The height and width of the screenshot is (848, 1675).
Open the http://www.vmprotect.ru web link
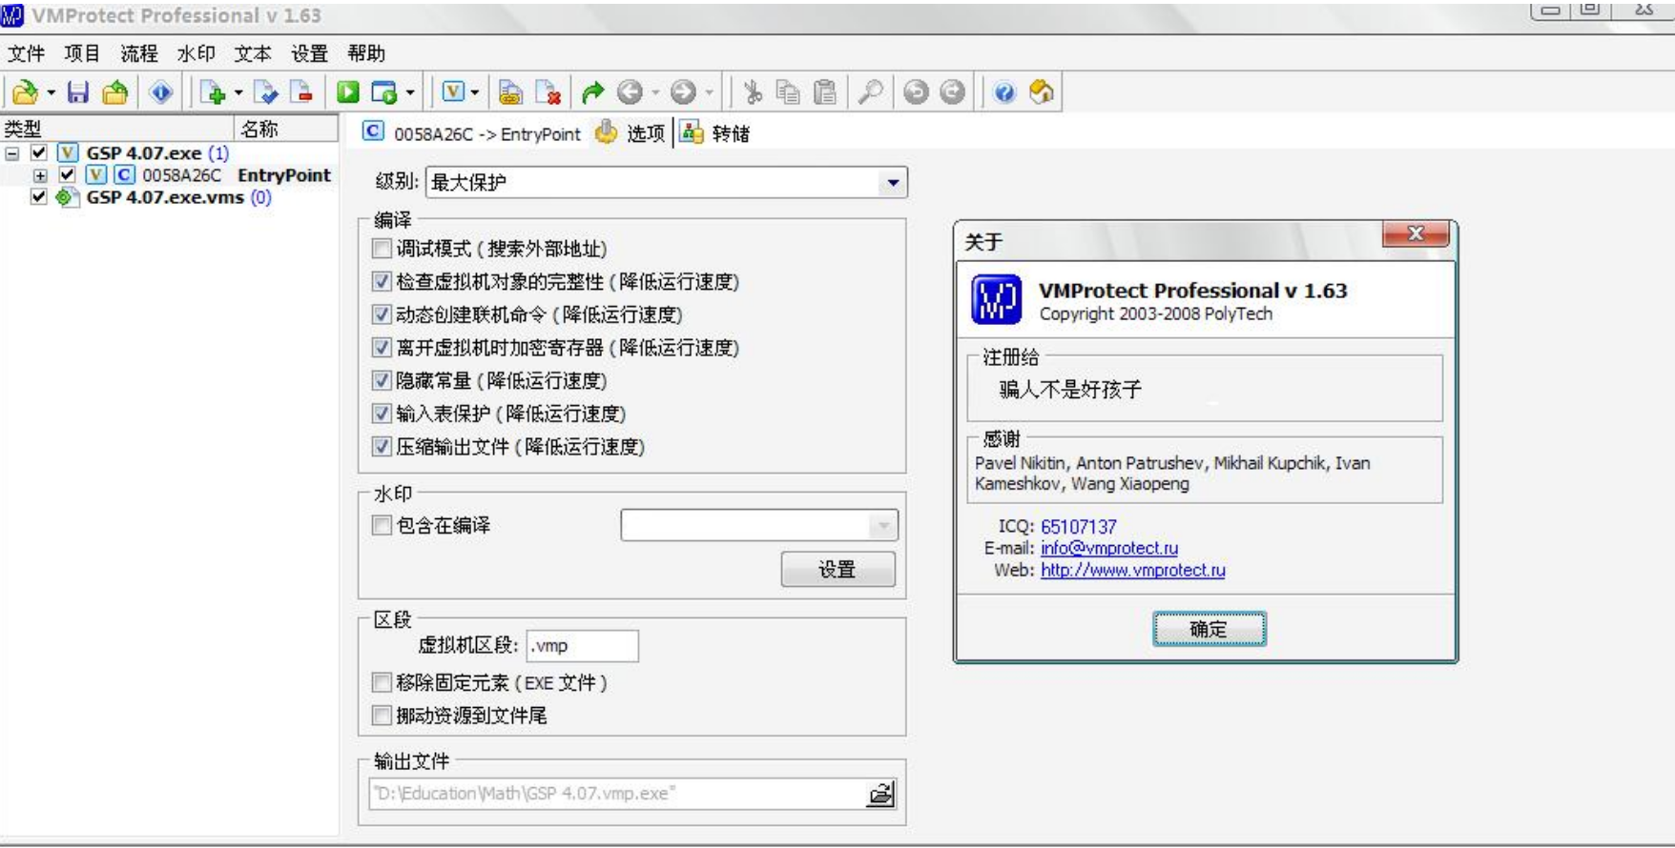point(1133,570)
